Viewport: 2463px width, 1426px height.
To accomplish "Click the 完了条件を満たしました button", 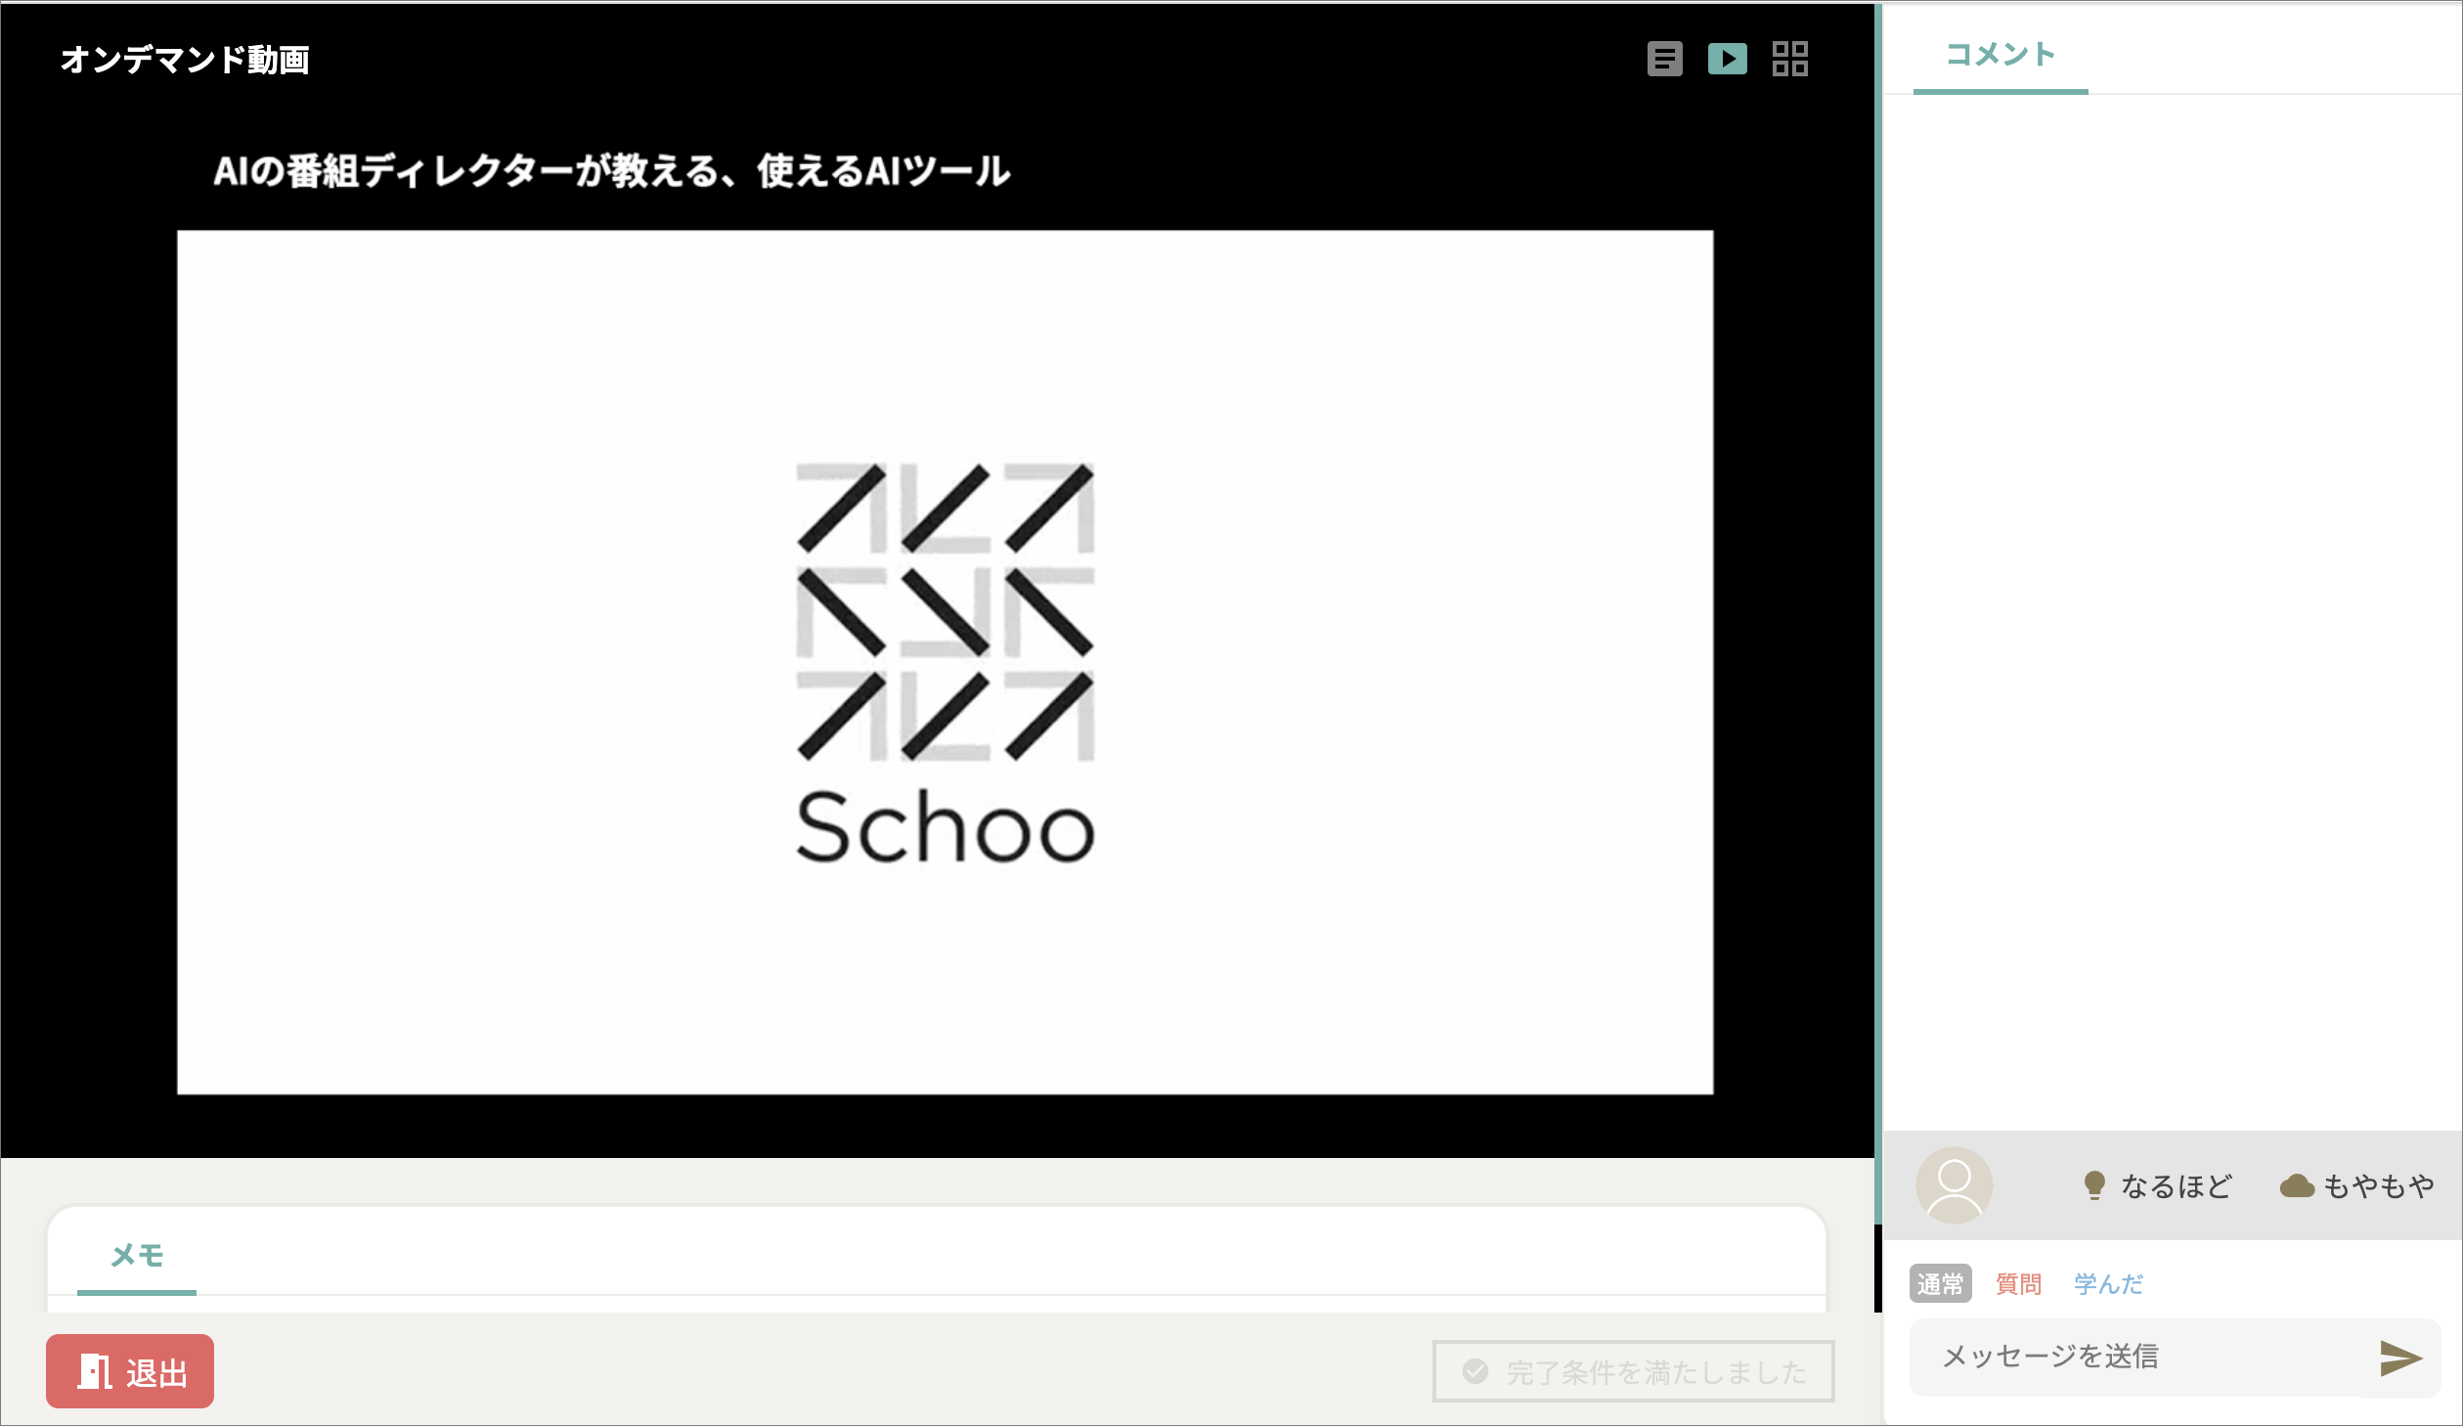I will 1633,1371.
